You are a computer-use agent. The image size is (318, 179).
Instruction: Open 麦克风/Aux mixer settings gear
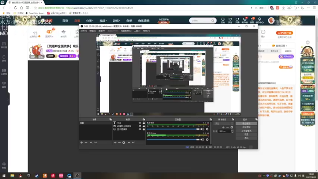[x=207, y=140]
